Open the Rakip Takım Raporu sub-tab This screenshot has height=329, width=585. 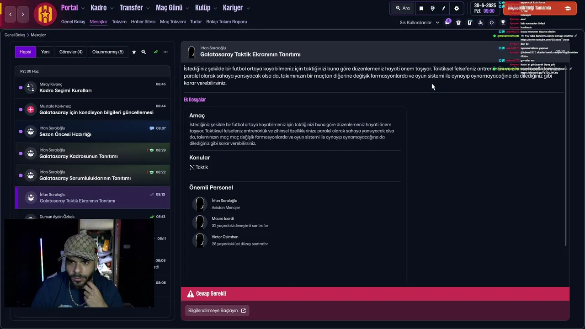(x=227, y=21)
